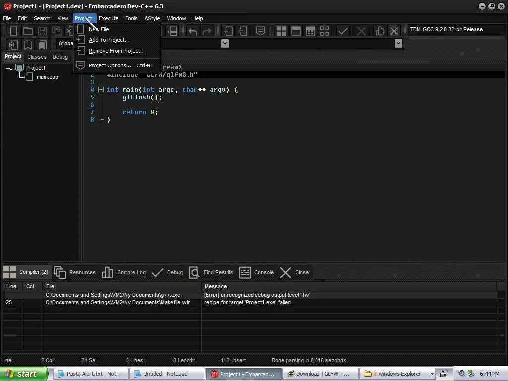
Task: Select the Compiler (2) tab
Action: [x=26, y=272]
